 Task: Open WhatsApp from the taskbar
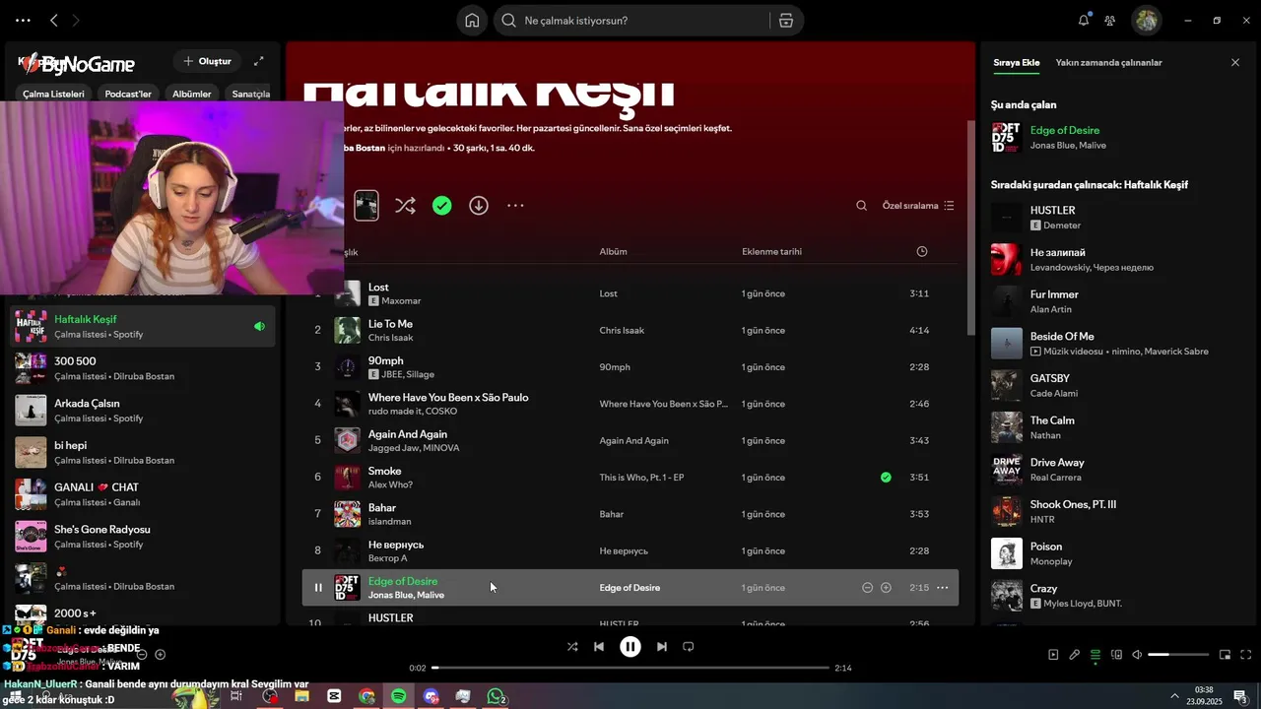(x=497, y=696)
